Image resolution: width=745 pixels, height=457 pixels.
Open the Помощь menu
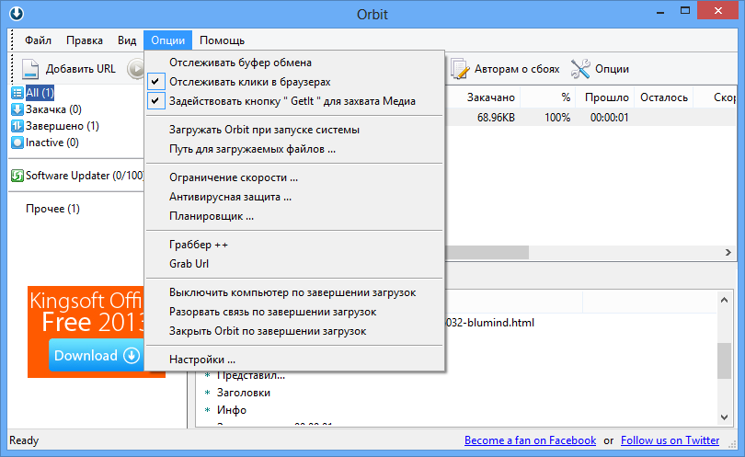coord(222,40)
